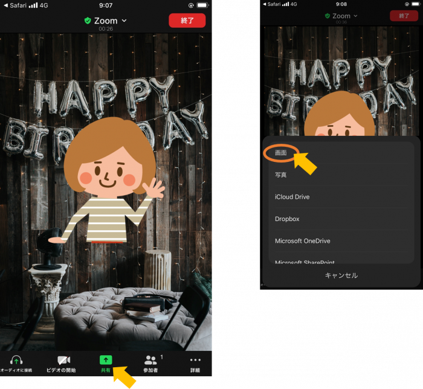Tap the green shield icon in right phone
423x389 pixels.
tap(328, 16)
